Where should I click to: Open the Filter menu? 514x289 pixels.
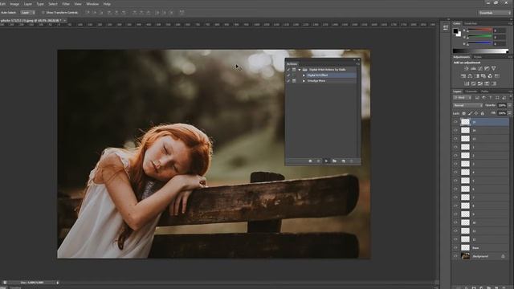(x=66, y=4)
